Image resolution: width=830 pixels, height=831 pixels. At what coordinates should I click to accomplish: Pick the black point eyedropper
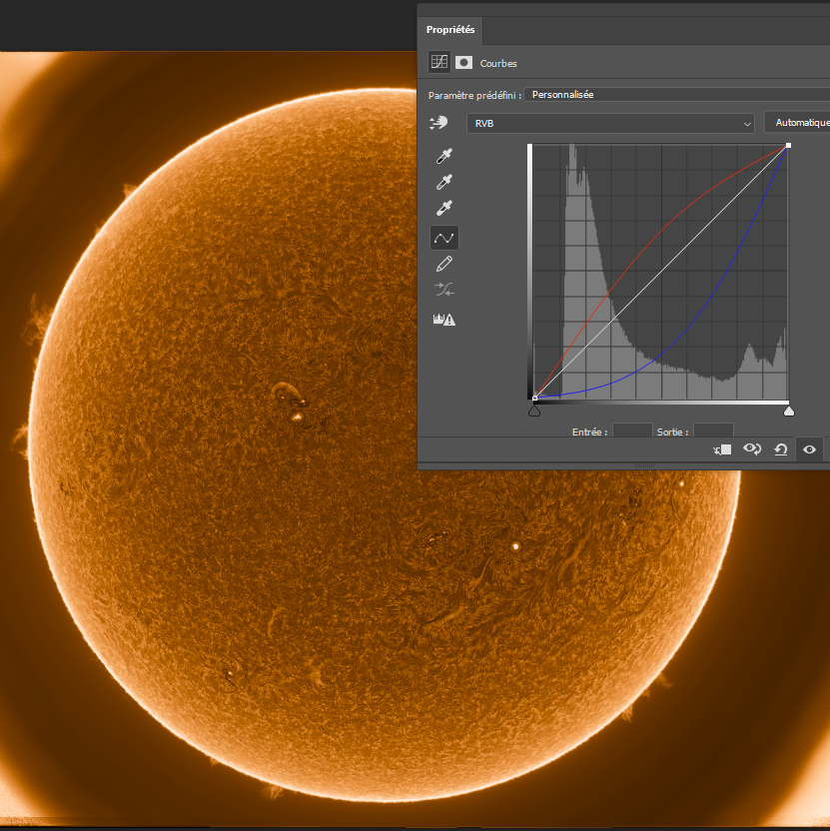pos(444,157)
